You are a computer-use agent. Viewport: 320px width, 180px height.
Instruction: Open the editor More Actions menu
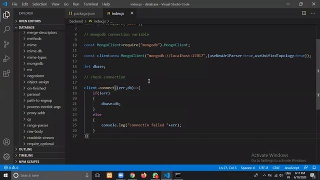pos(313,13)
